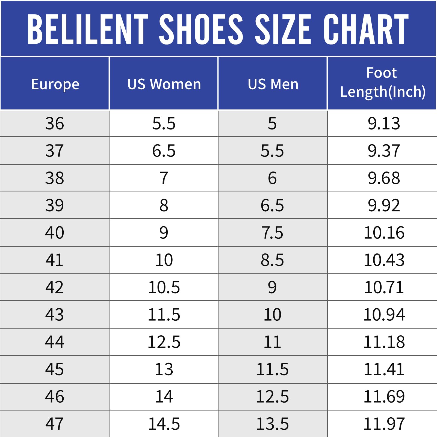Select Europe size 47 cell
This screenshot has height=437, width=437.
pos(55,424)
